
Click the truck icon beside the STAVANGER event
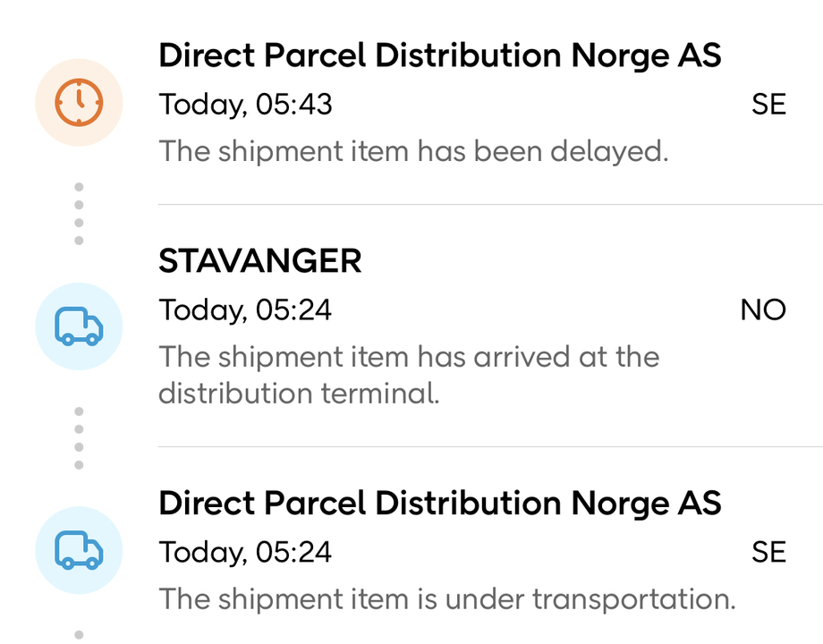click(79, 327)
